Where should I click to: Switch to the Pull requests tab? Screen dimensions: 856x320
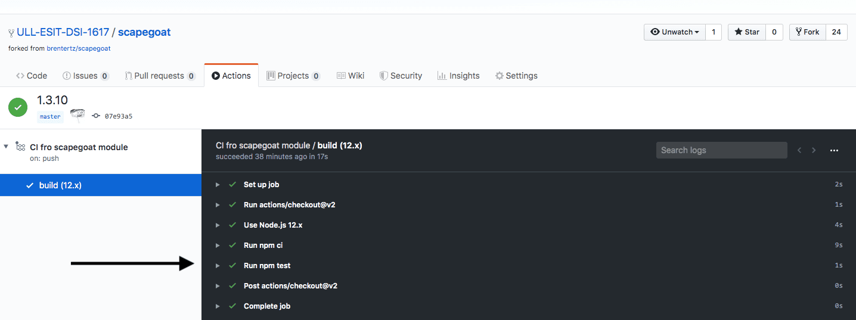coord(160,76)
